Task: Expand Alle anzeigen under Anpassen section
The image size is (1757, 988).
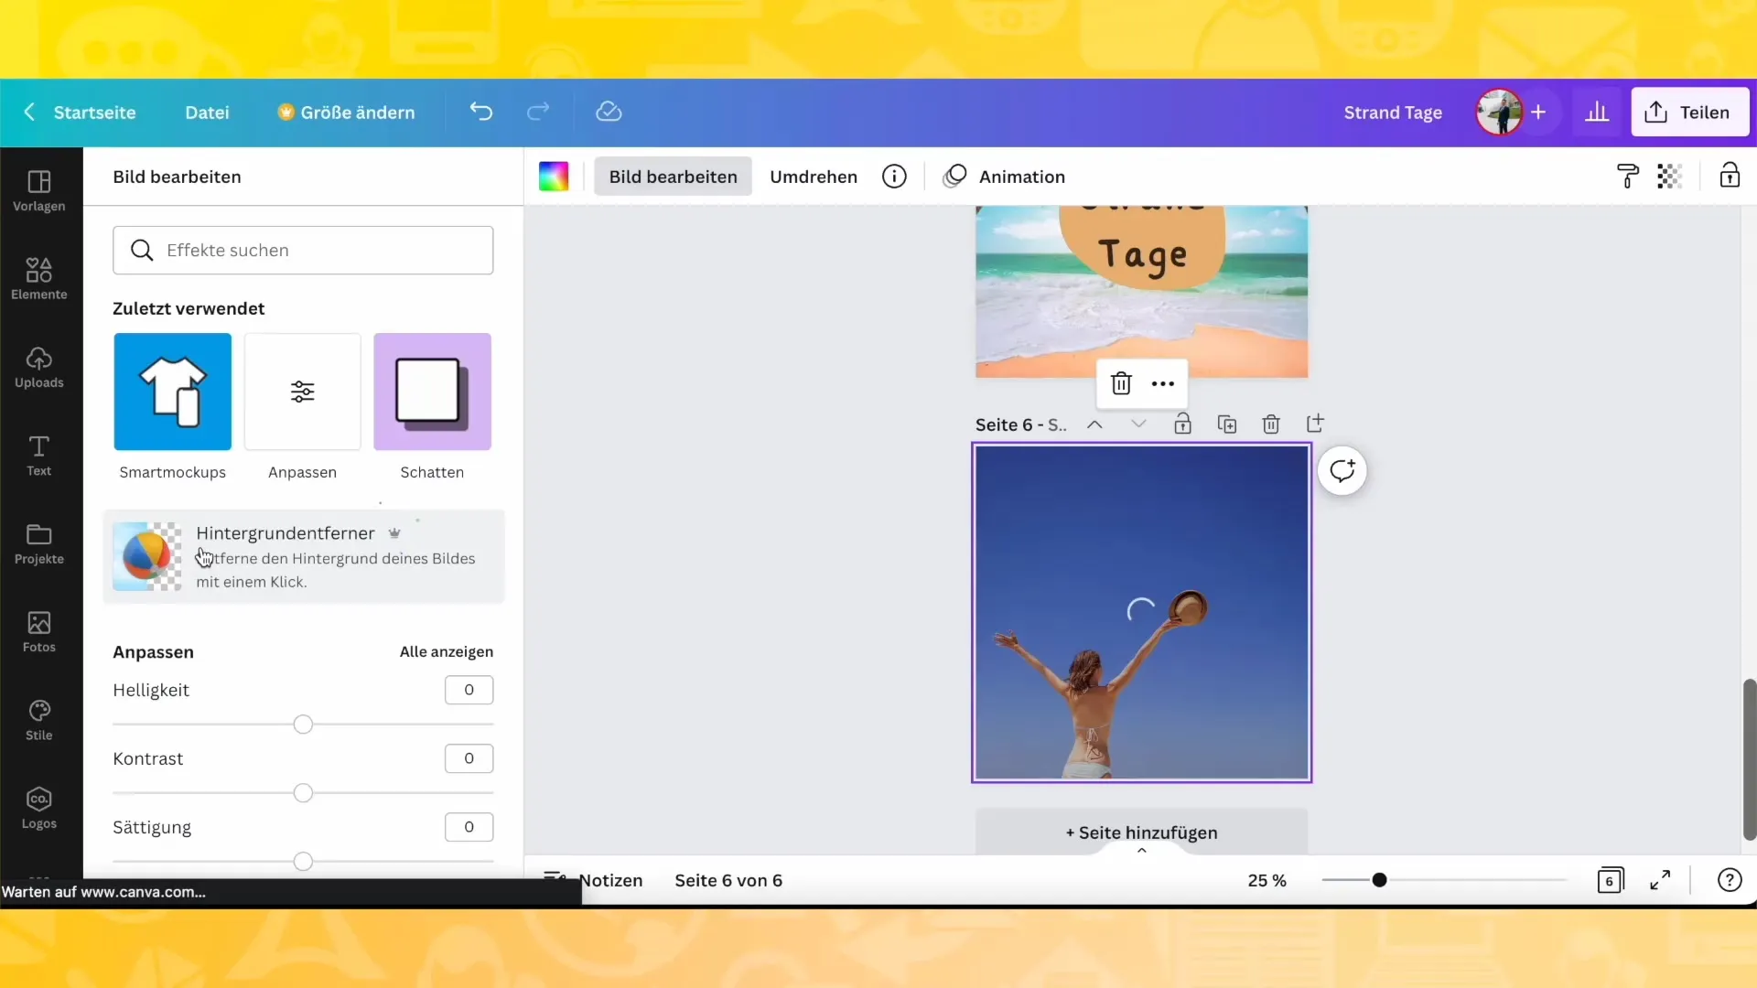Action: click(447, 651)
